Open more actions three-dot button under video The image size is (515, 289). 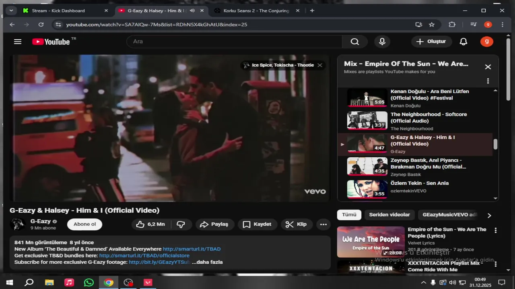[x=323, y=224]
